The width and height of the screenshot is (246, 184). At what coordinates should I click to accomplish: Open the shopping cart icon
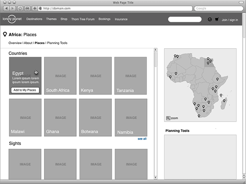coord(217,19)
